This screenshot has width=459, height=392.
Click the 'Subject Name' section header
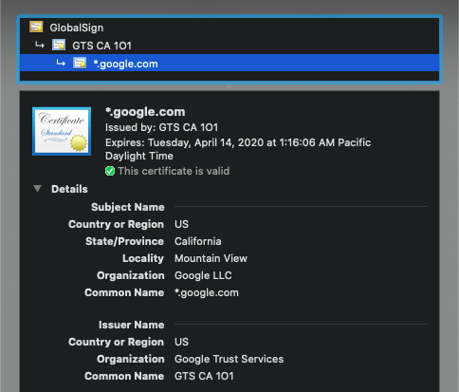pos(128,207)
